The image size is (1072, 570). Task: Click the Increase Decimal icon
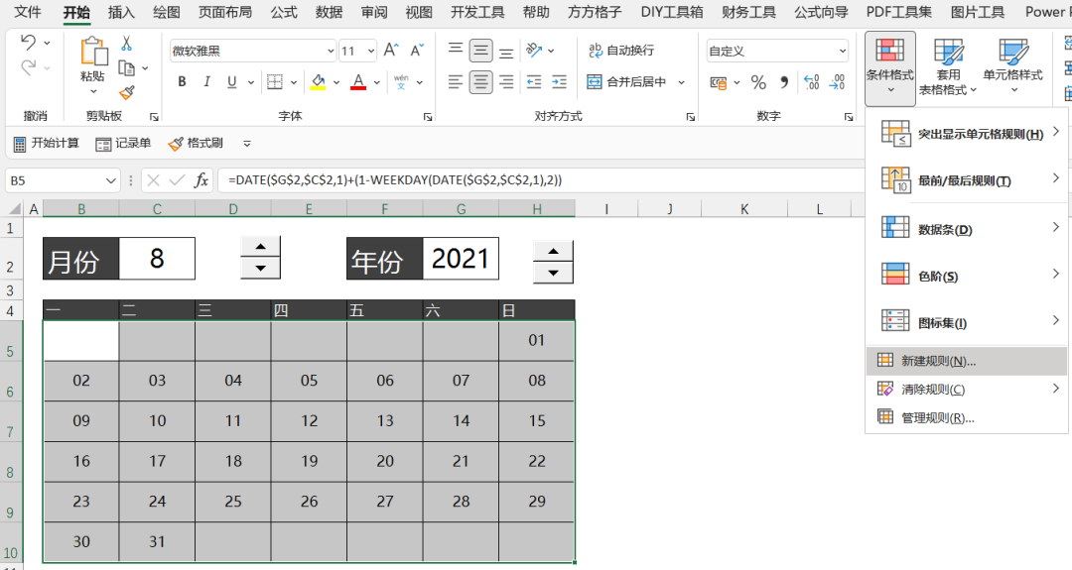812,82
